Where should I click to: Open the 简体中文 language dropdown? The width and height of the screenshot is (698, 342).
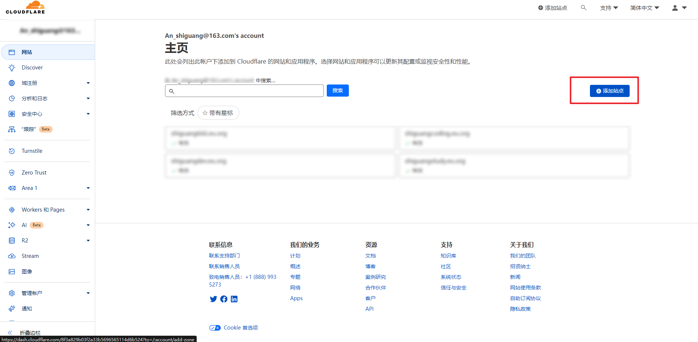pyautogui.click(x=645, y=8)
